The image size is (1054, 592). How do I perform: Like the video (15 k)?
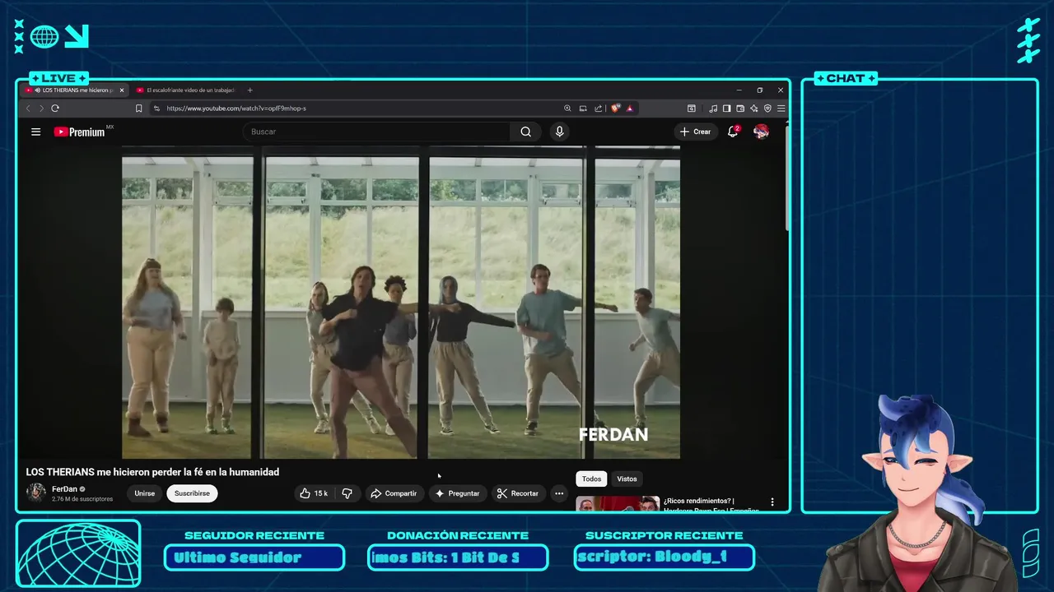[x=314, y=493]
